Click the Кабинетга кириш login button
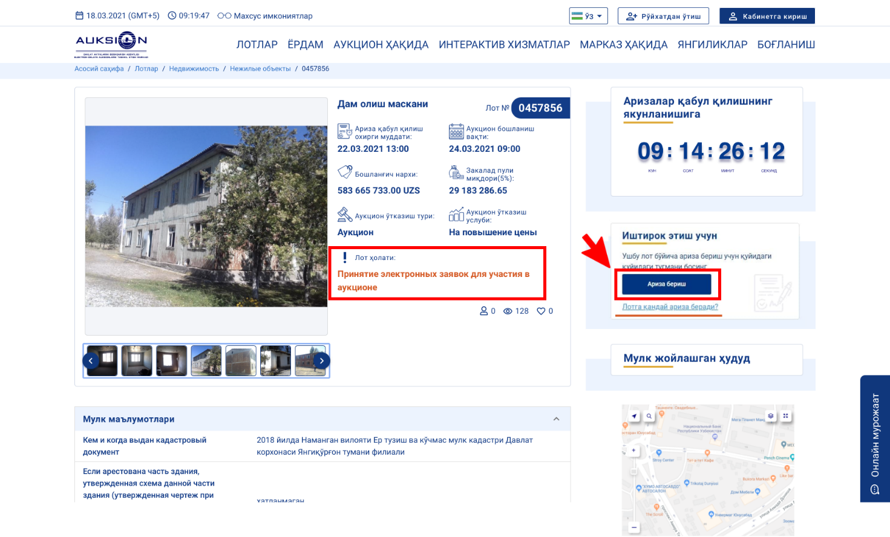Screen dimensions: 890x537 pyautogui.click(x=767, y=16)
